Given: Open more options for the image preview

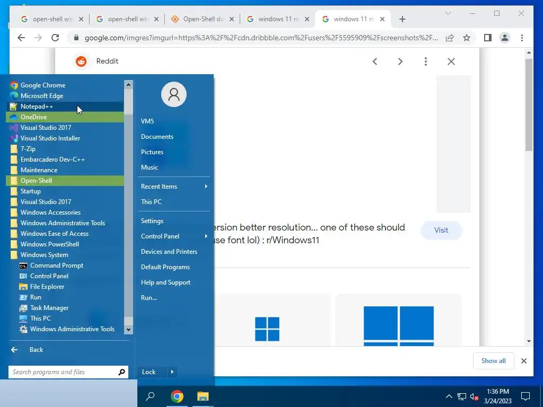Looking at the screenshot, I should [426, 61].
